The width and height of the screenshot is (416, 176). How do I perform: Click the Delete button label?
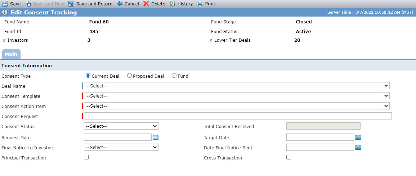158,4
